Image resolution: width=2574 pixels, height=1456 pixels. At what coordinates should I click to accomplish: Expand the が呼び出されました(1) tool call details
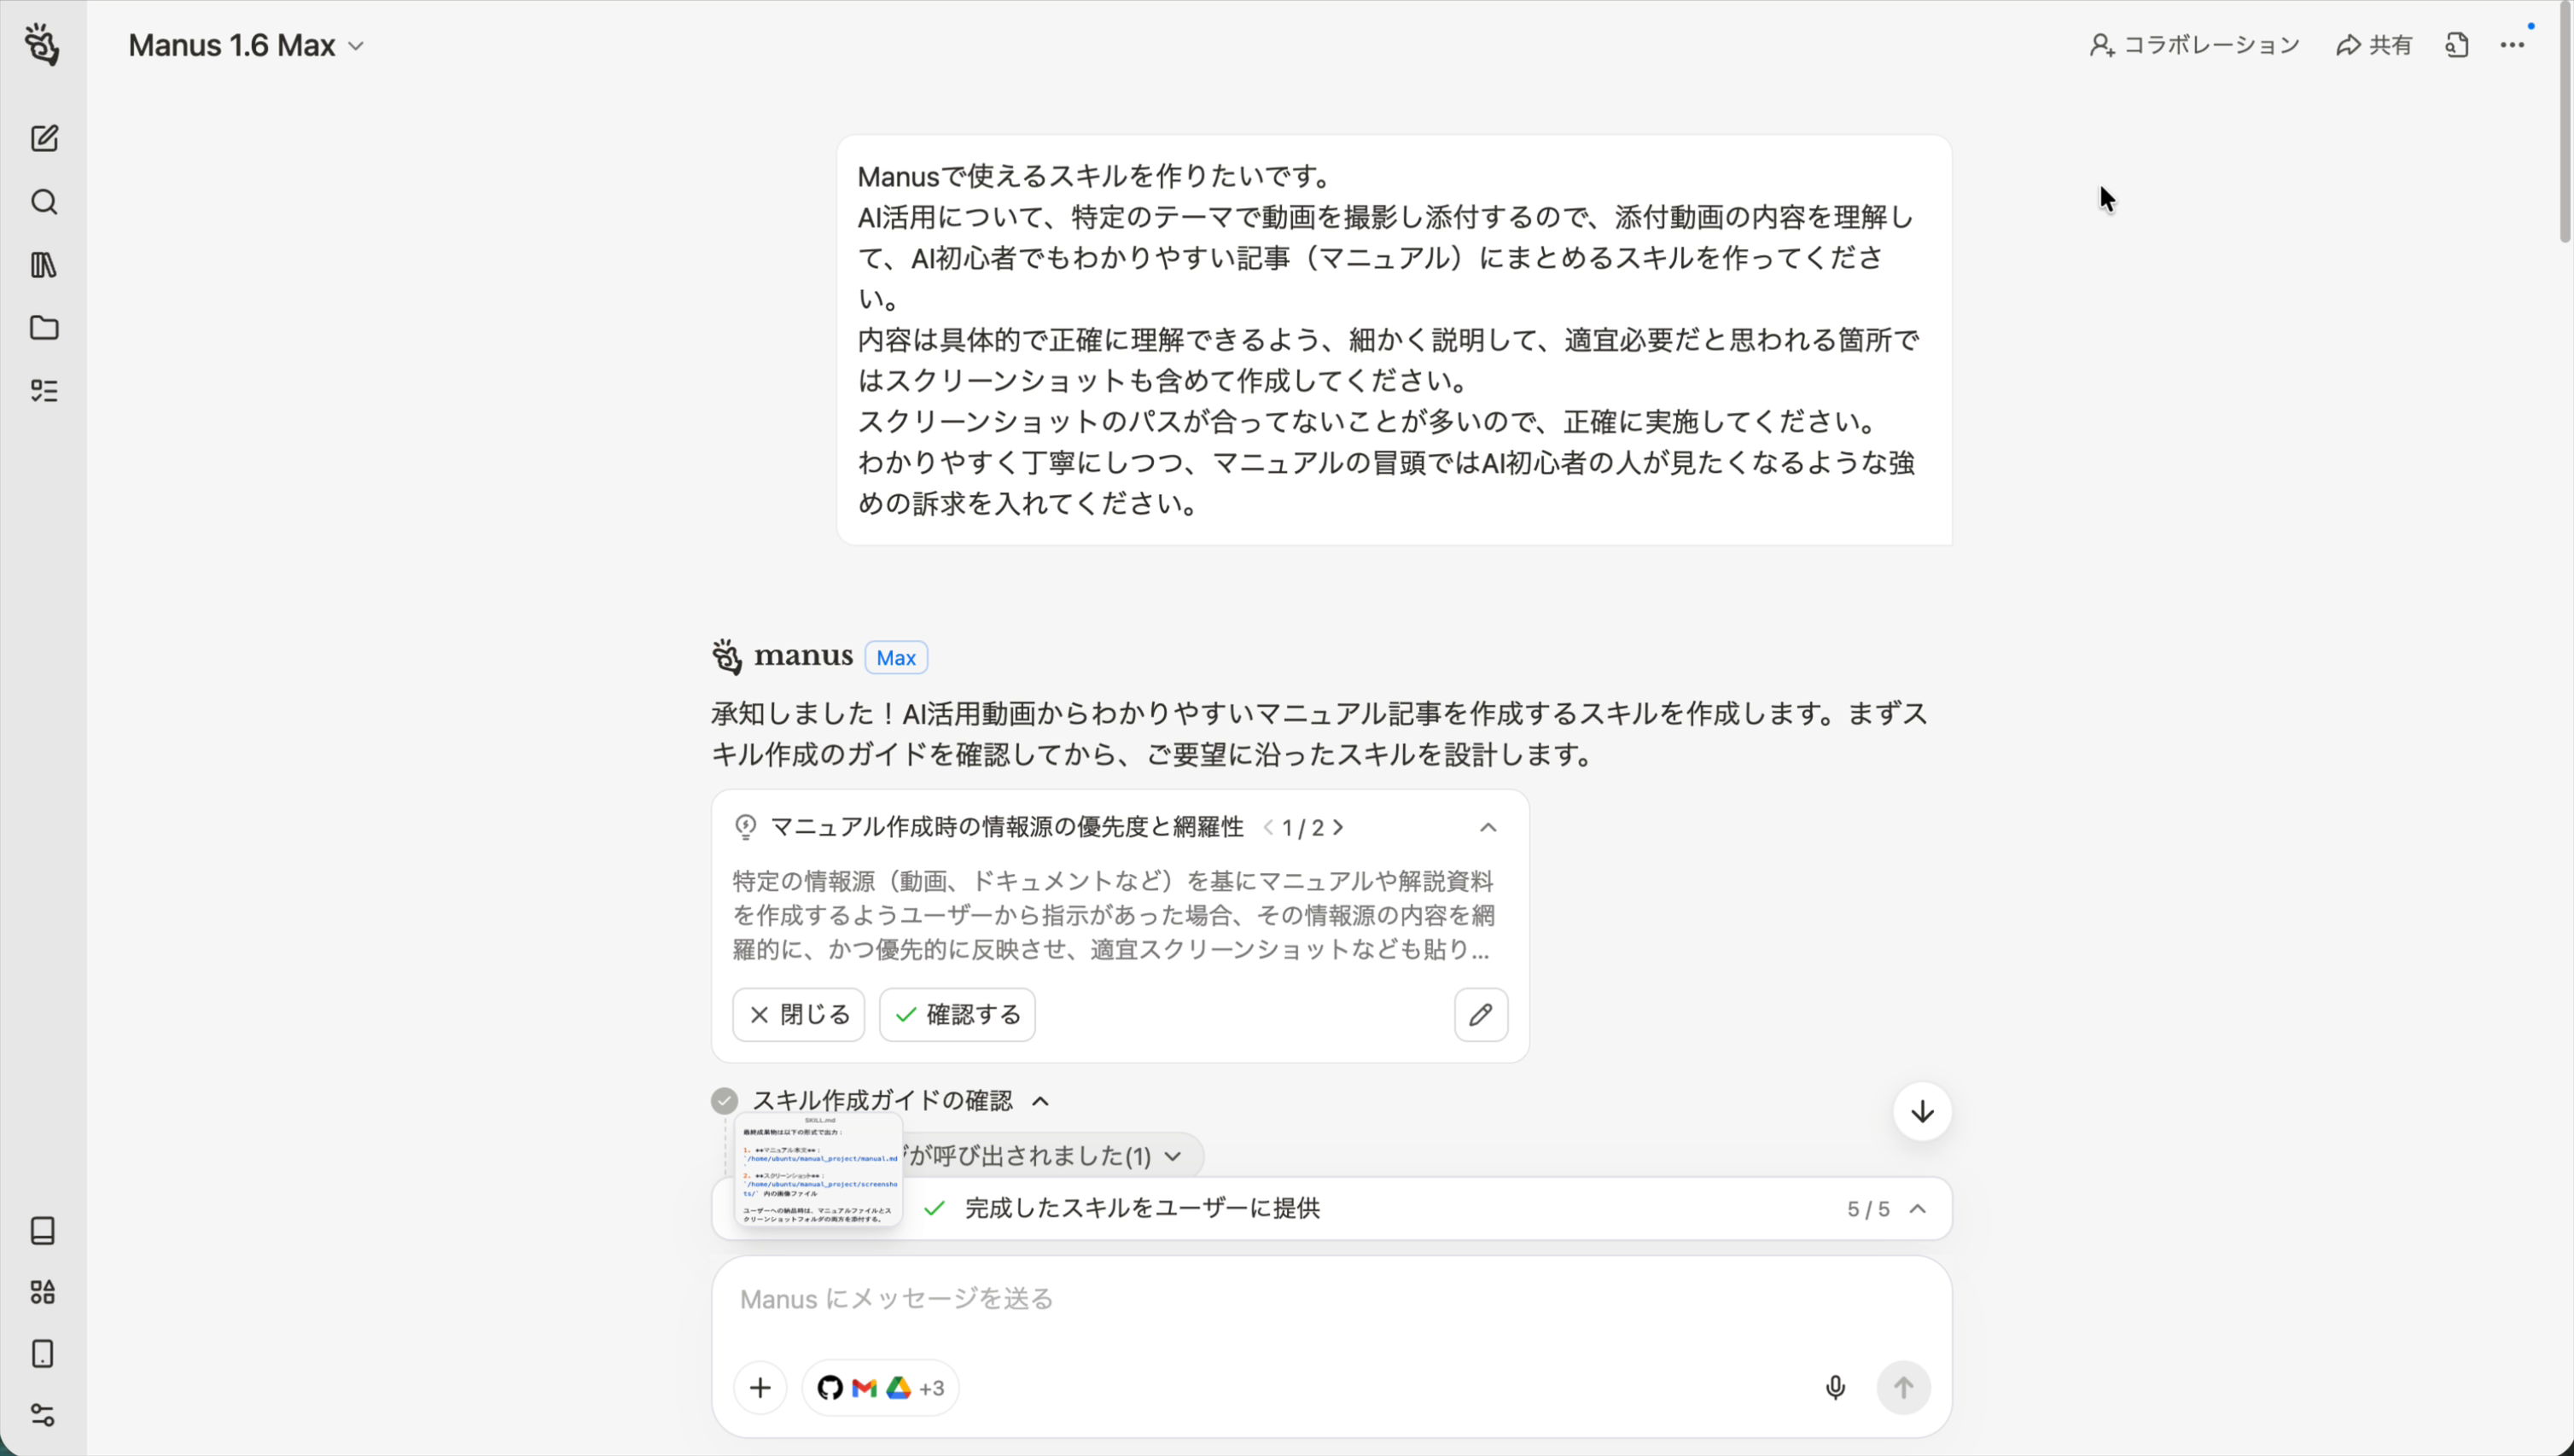click(1172, 1156)
